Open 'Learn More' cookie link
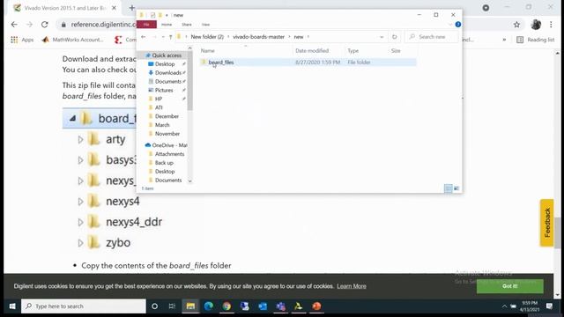 click(352, 286)
